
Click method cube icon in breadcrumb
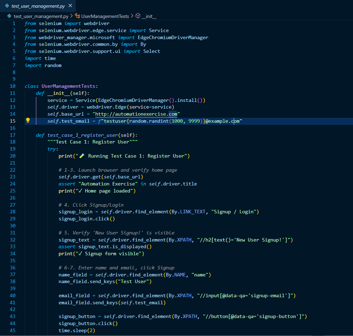[x=138, y=16]
